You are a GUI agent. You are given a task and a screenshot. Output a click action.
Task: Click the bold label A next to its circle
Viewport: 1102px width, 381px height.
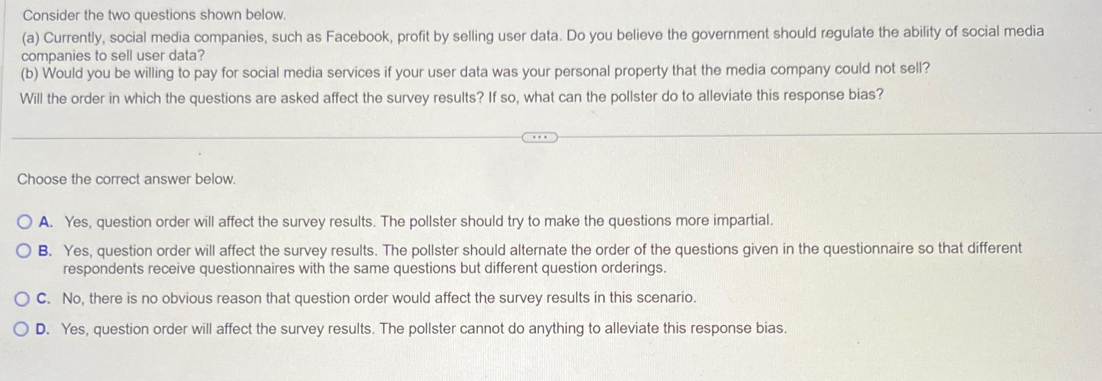tap(44, 221)
